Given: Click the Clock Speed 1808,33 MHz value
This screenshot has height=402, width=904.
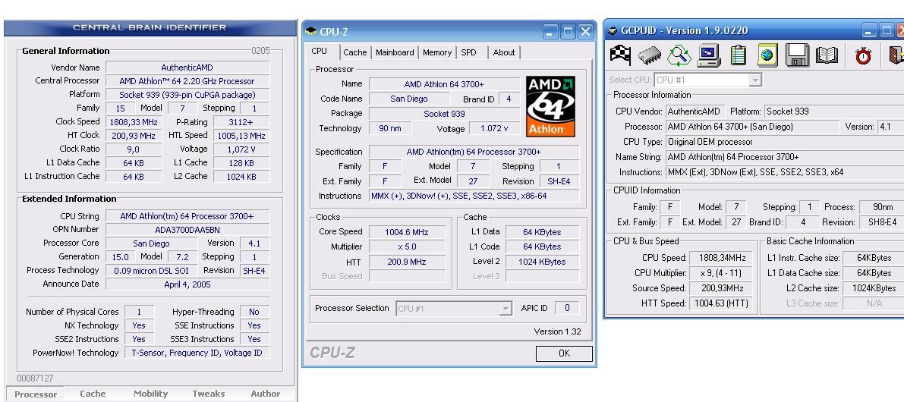Looking at the screenshot, I should tap(133, 122).
